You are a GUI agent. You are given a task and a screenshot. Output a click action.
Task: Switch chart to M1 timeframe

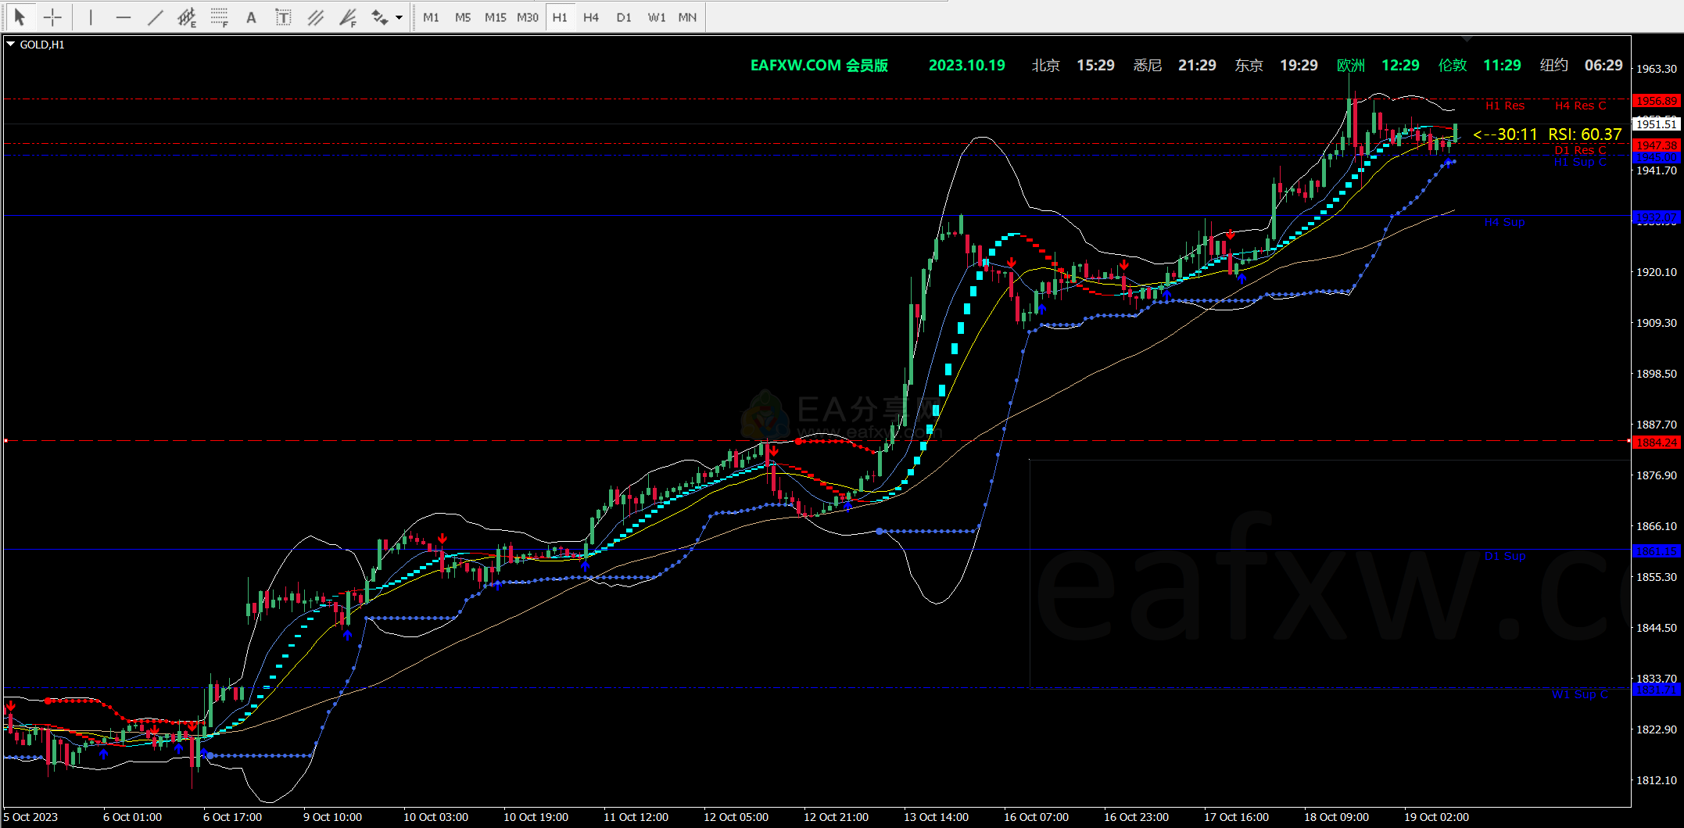click(431, 17)
